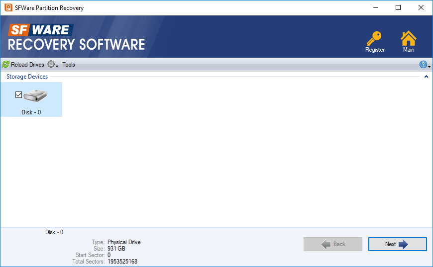Minimize the SFWare Partition Recovery window

point(376,8)
